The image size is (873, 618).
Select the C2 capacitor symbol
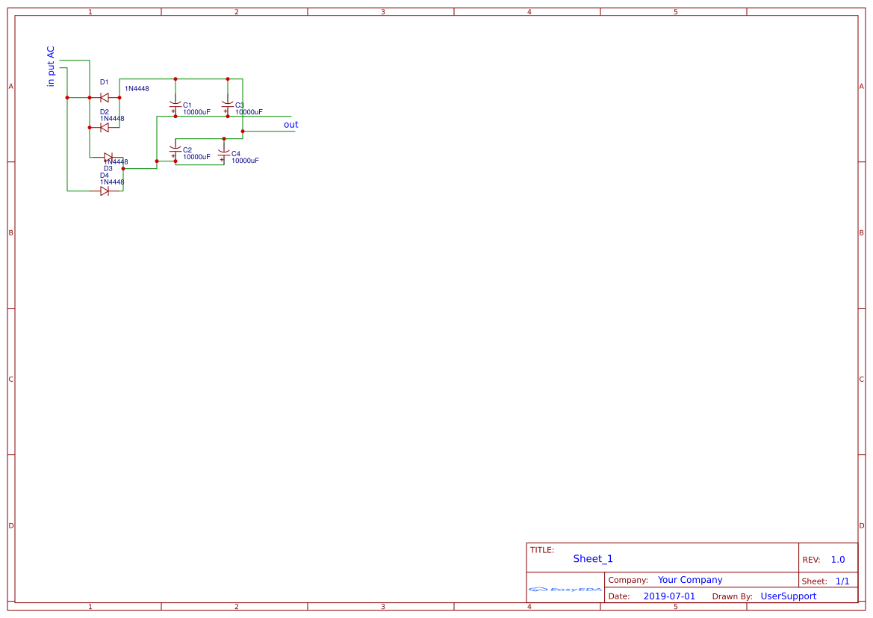coord(175,150)
